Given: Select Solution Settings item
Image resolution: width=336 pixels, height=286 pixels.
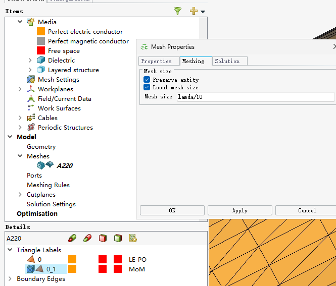Looking at the screenshot, I should pos(51,204).
